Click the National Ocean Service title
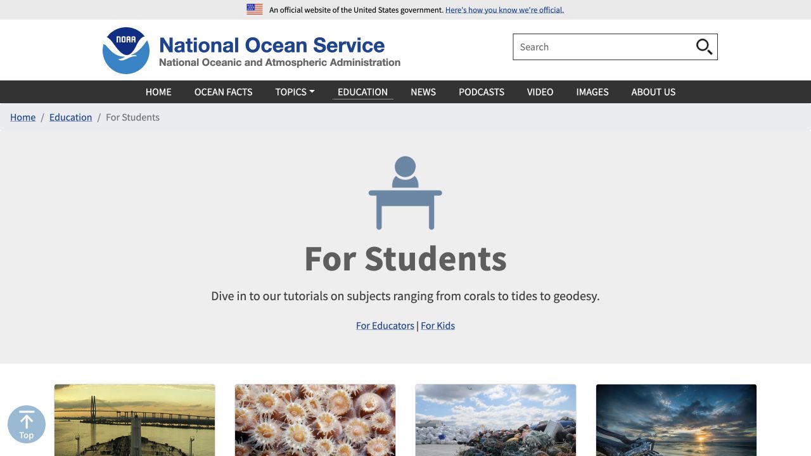Image resolution: width=811 pixels, height=456 pixels. (x=272, y=45)
